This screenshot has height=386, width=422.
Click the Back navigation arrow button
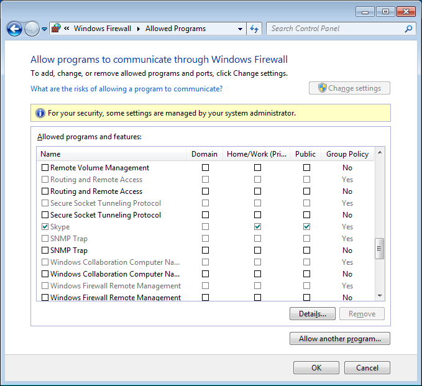pyautogui.click(x=14, y=29)
